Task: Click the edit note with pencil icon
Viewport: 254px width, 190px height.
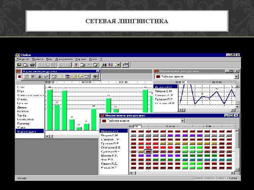Action: click(96, 65)
